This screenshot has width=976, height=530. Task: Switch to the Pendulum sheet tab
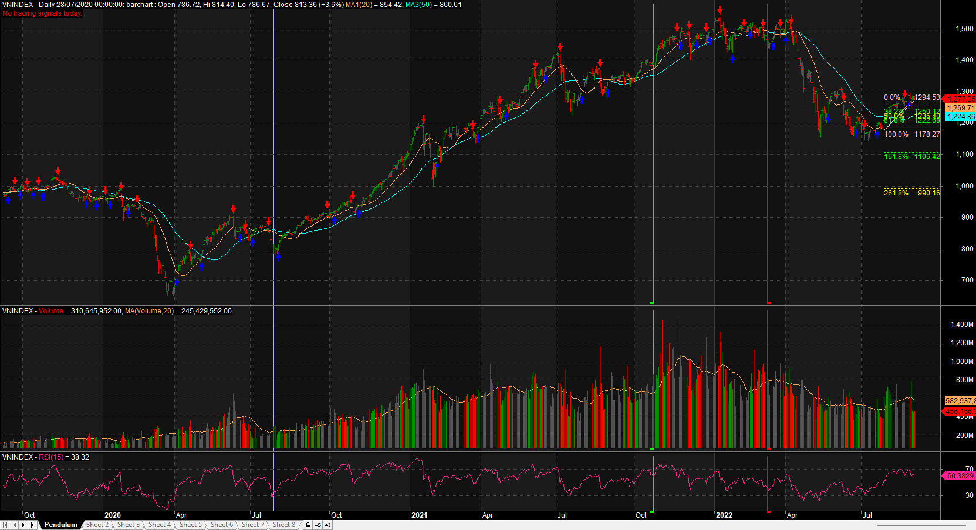[x=60, y=525]
